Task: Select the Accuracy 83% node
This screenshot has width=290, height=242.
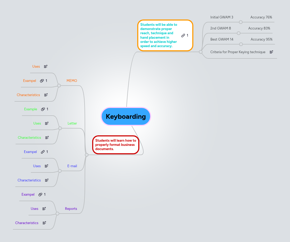Action: point(259,28)
